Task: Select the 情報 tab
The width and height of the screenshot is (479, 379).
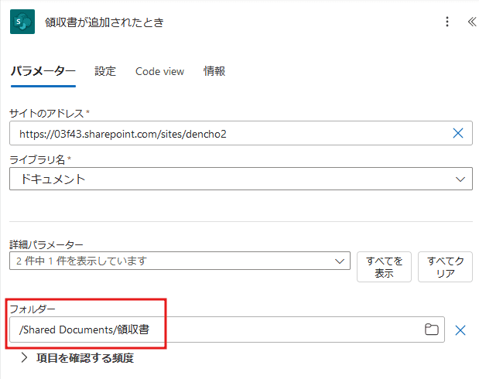Action: pos(214,71)
